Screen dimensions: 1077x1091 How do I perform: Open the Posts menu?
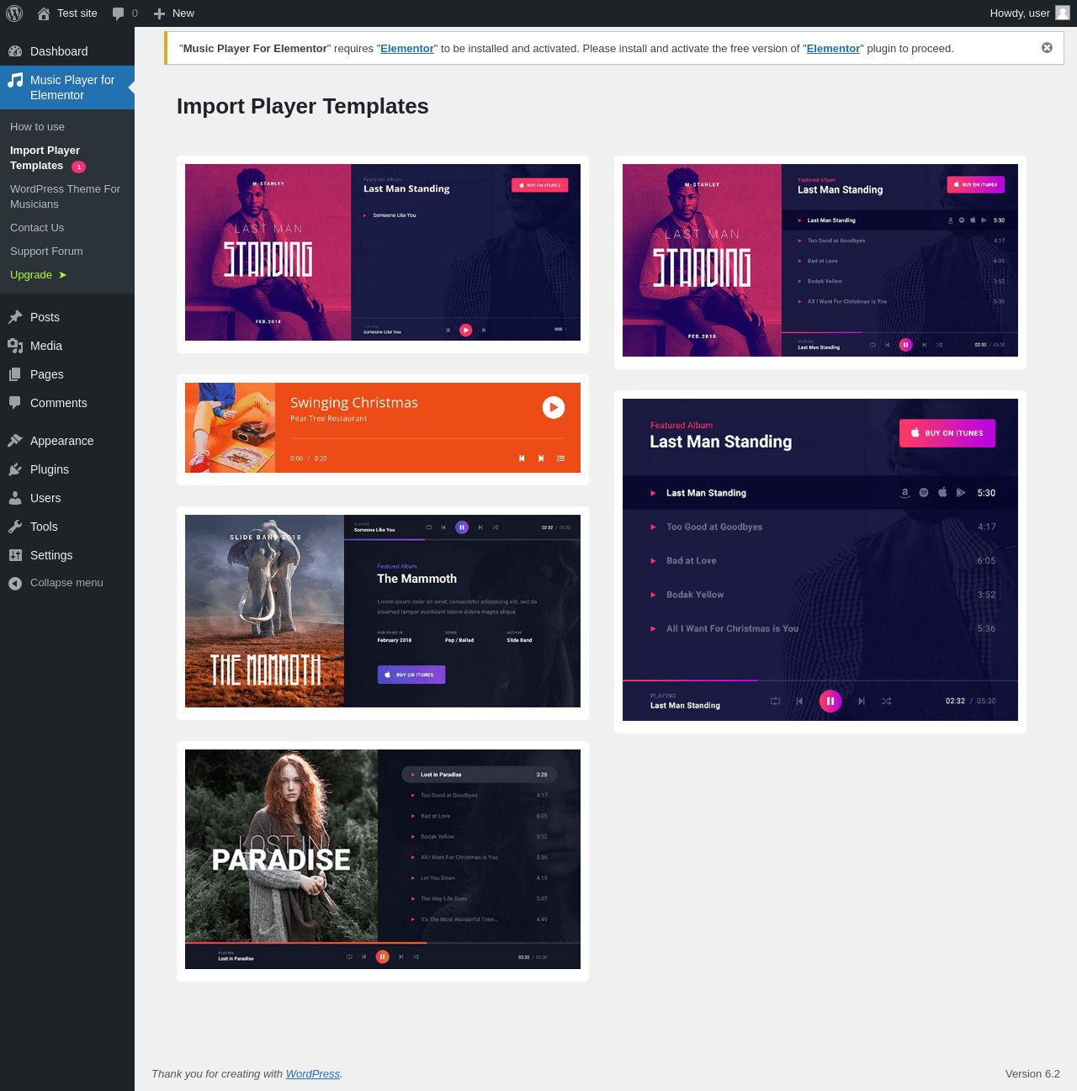tap(67, 317)
